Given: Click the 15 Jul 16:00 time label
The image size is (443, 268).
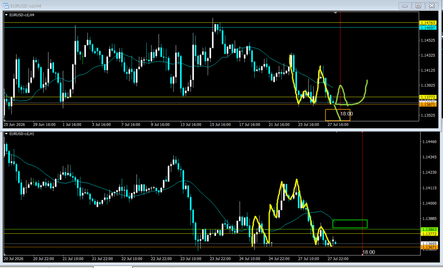Looking at the screenshot, I should pyautogui.click(x=220, y=124).
